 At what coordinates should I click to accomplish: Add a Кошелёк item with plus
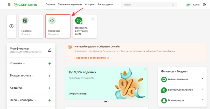coord(50,64)
